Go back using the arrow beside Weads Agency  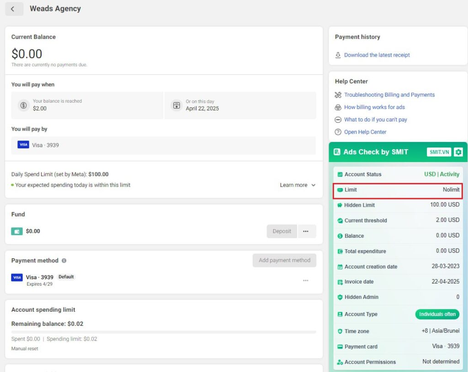pyautogui.click(x=14, y=9)
